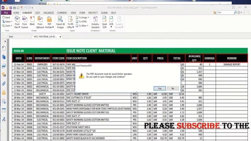The image size is (251, 141).
Task: Click the DEPARTMENT column header
Action: click(42, 58)
